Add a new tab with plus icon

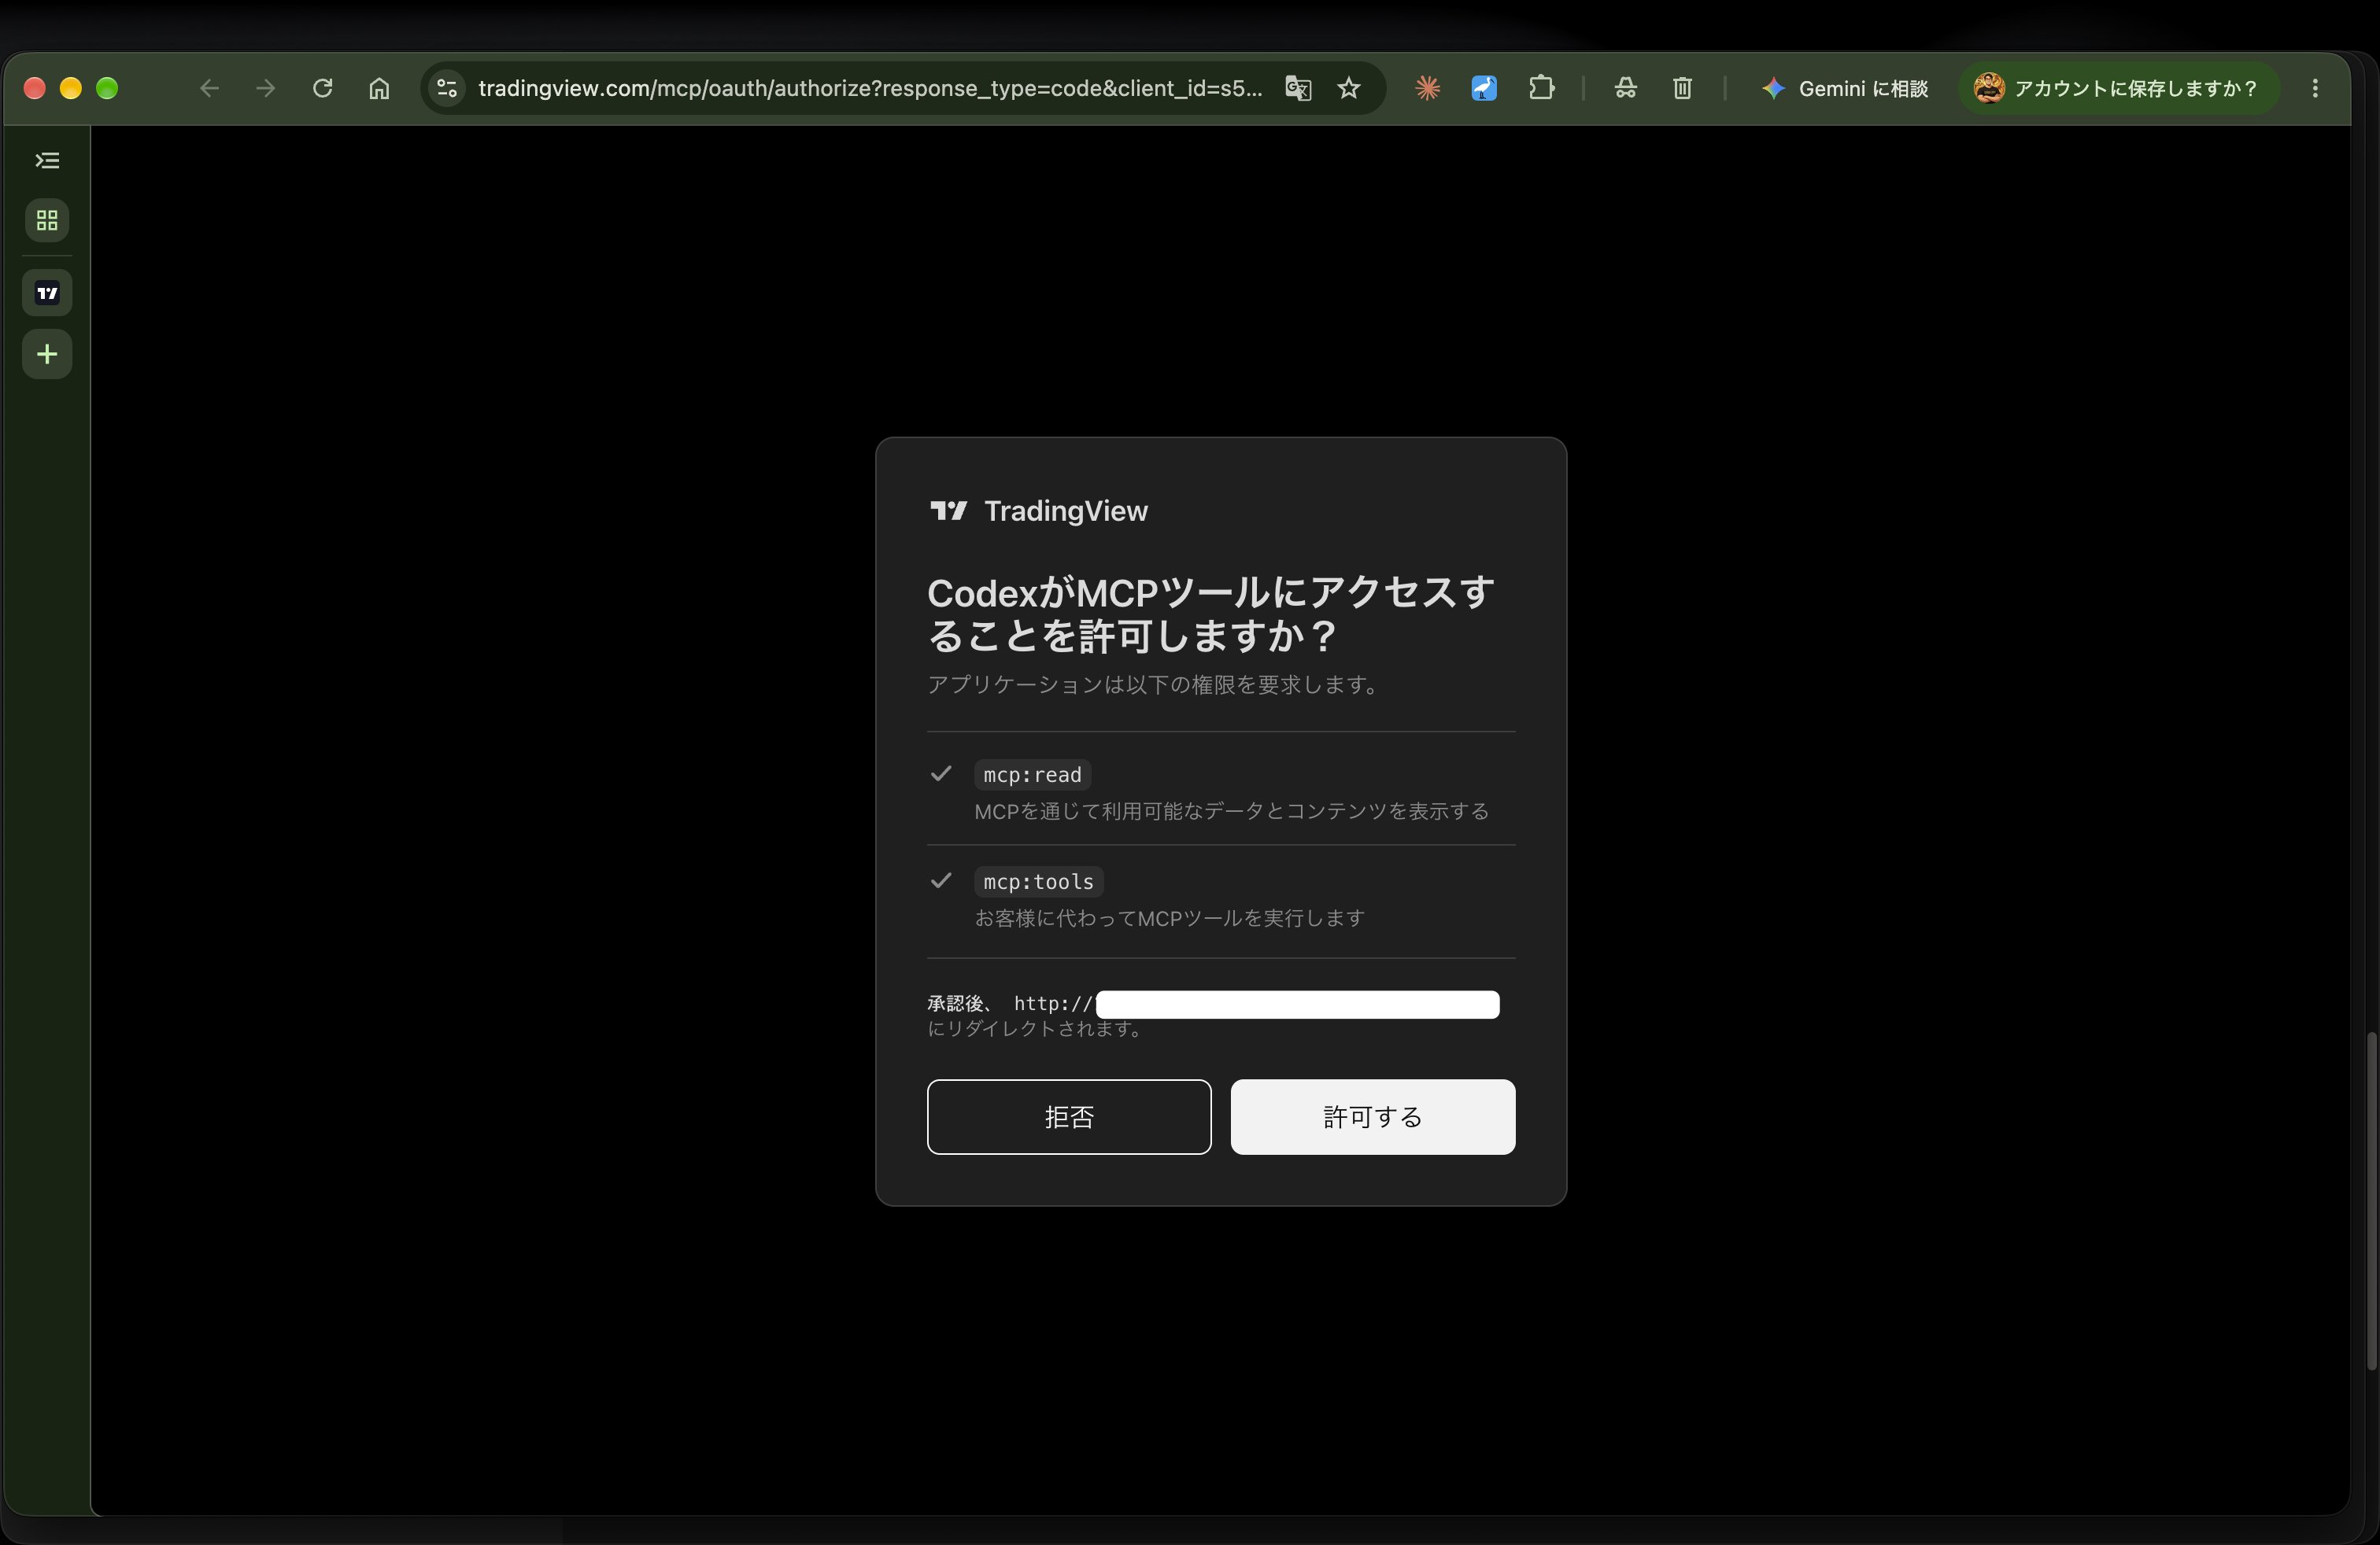47,354
